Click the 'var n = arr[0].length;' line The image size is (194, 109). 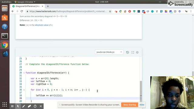point(45,78)
